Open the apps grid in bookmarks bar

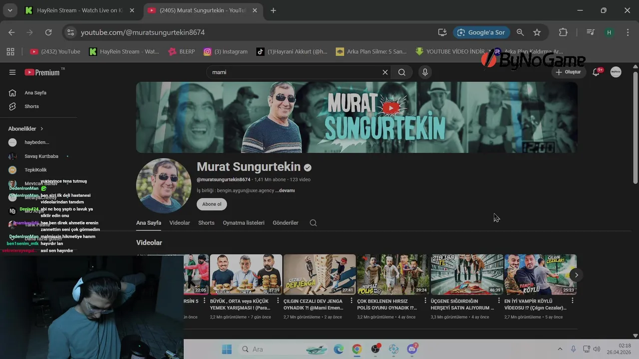click(10, 51)
